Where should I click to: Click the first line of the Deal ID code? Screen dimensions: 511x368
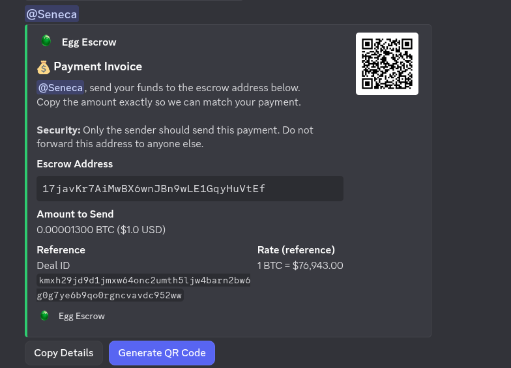[145, 280]
